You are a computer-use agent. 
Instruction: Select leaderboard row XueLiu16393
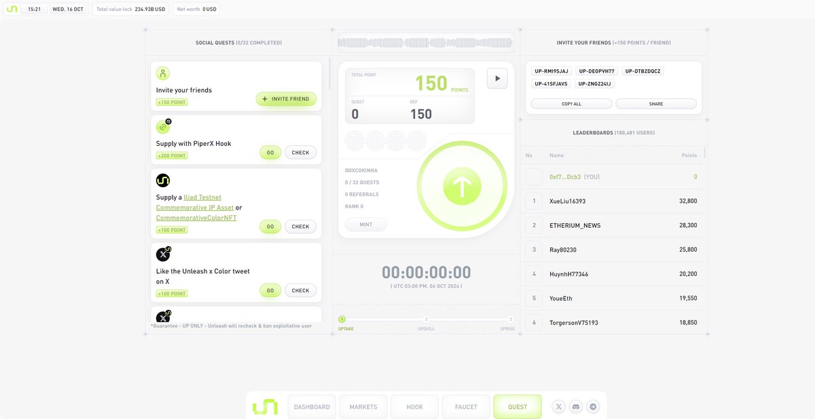(x=614, y=201)
